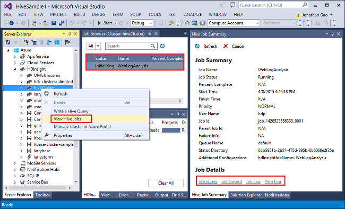Image resolution: width=345 pixels, height=209 pixels.
Task: Open the Debug configuration dropdown
Action: 151,23
